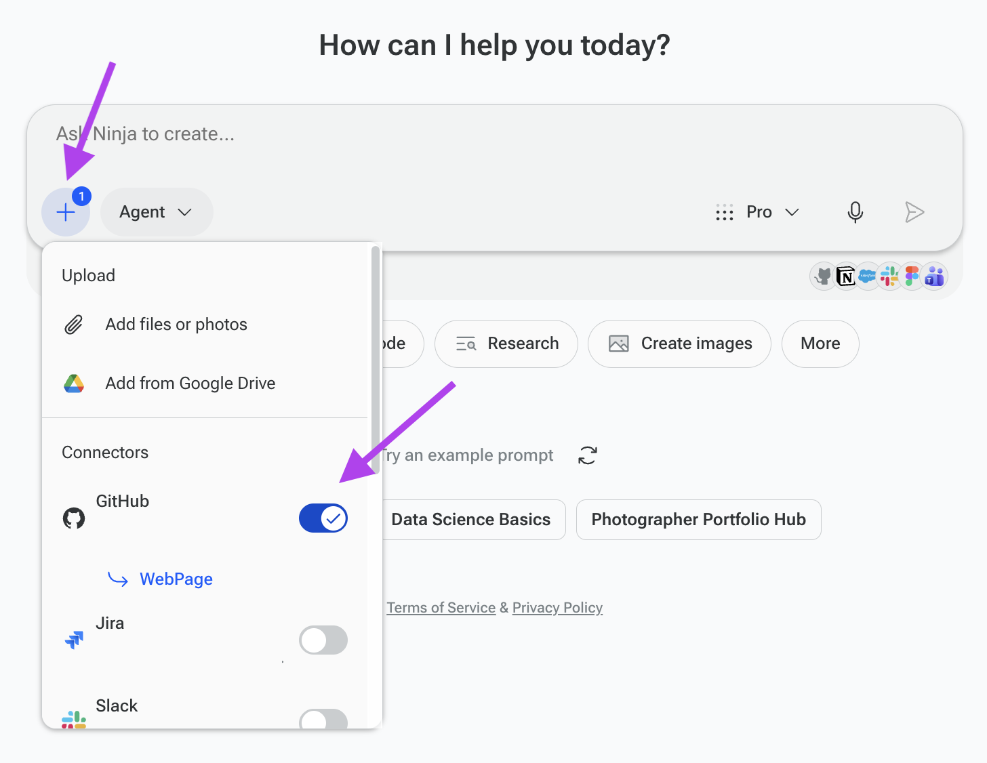
Task: Click the Ask Ninja to create input
Action: pyautogui.click(x=495, y=134)
